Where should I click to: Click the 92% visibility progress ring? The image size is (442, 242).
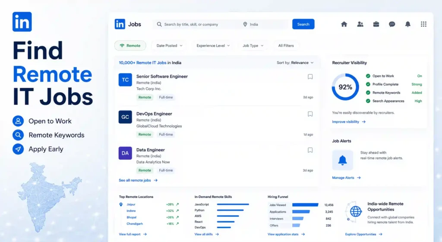pyautogui.click(x=345, y=87)
